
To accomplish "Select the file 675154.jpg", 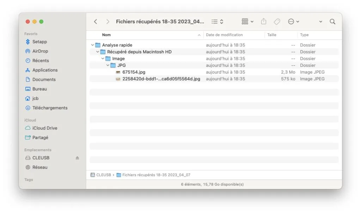I will 134,72.
